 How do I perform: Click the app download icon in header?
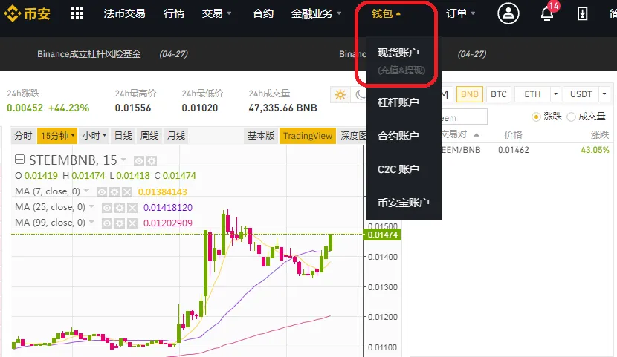(x=582, y=14)
